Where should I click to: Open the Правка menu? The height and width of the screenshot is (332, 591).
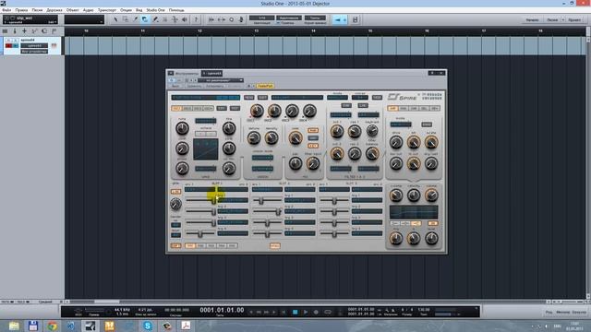21,10
